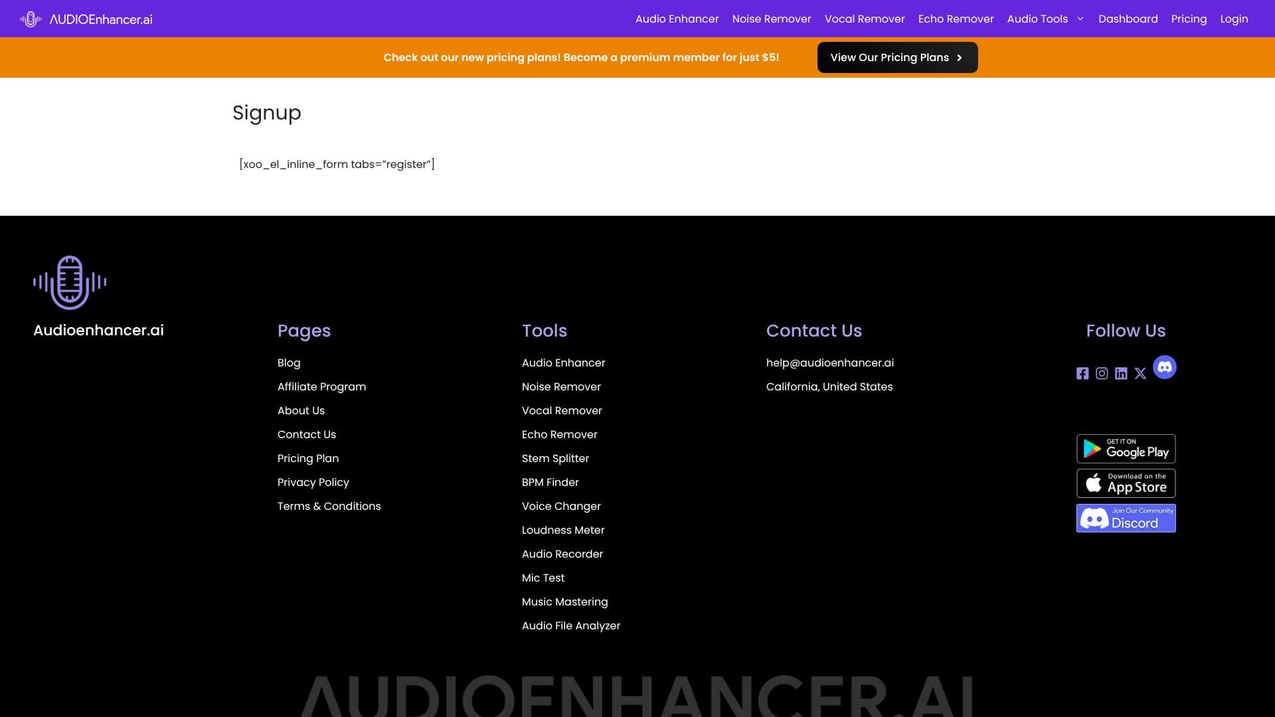Open the Facebook icon under Follow Us
The width and height of the screenshot is (1275, 717).
[x=1082, y=373]
